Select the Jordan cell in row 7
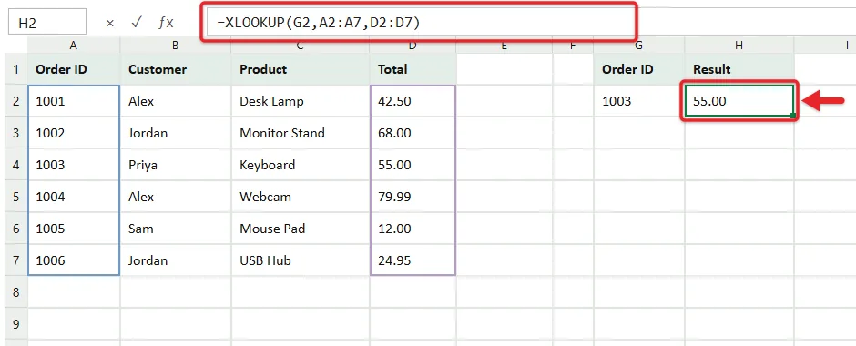Image resolution: width=856 pixels, height=346 pixels. (x=176, y=260)
